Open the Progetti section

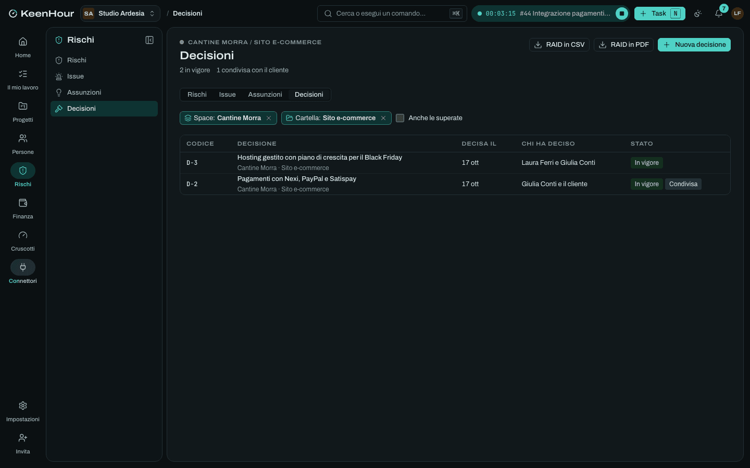(23, 112)
